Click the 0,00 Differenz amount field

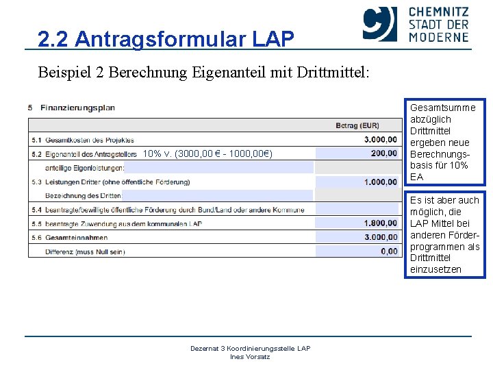tap(357, 251)
